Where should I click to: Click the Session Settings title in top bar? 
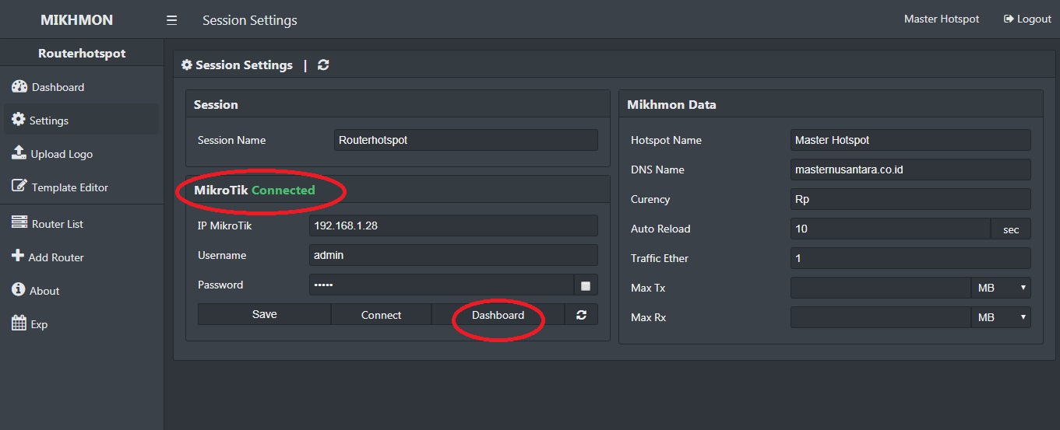click(249, 20)
